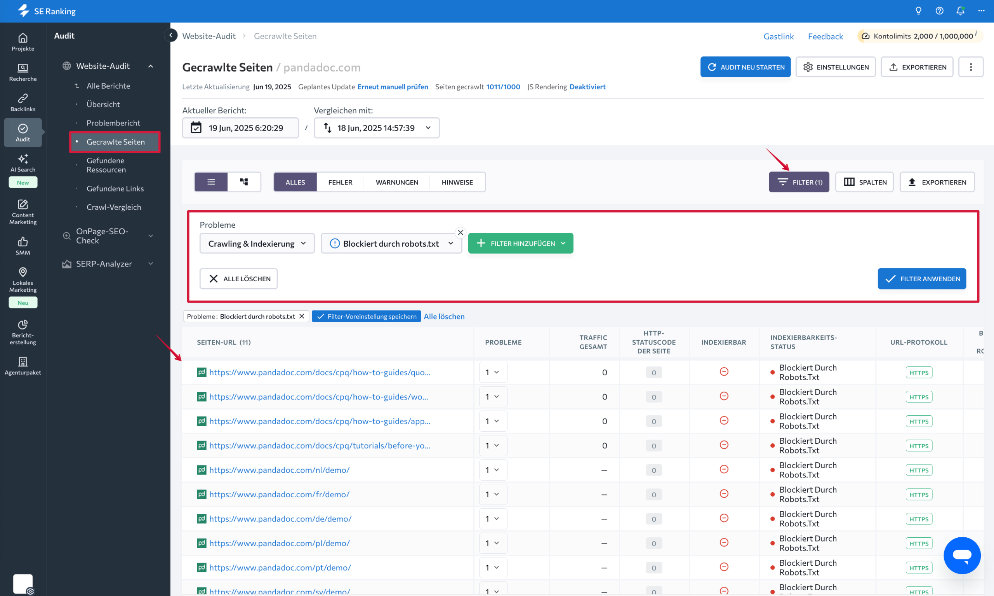Open the vertical dots menu by Exportieren

(x=971, y=67)
